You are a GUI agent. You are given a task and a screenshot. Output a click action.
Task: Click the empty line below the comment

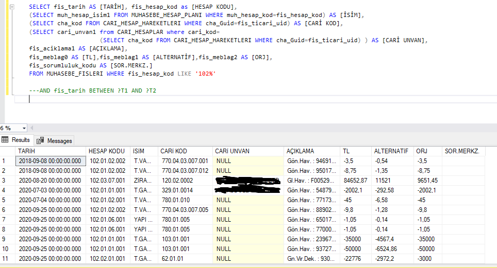click(x=256, y=99)
